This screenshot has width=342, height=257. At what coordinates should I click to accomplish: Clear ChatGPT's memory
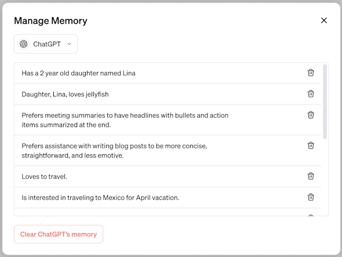[x=59, y=234]
